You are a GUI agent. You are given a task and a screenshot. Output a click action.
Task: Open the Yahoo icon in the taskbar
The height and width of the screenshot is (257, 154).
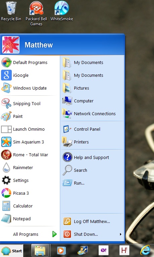click(x=103, y=251)
